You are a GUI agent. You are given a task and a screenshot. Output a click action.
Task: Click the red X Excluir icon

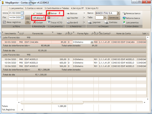click(x=34, y=22)
